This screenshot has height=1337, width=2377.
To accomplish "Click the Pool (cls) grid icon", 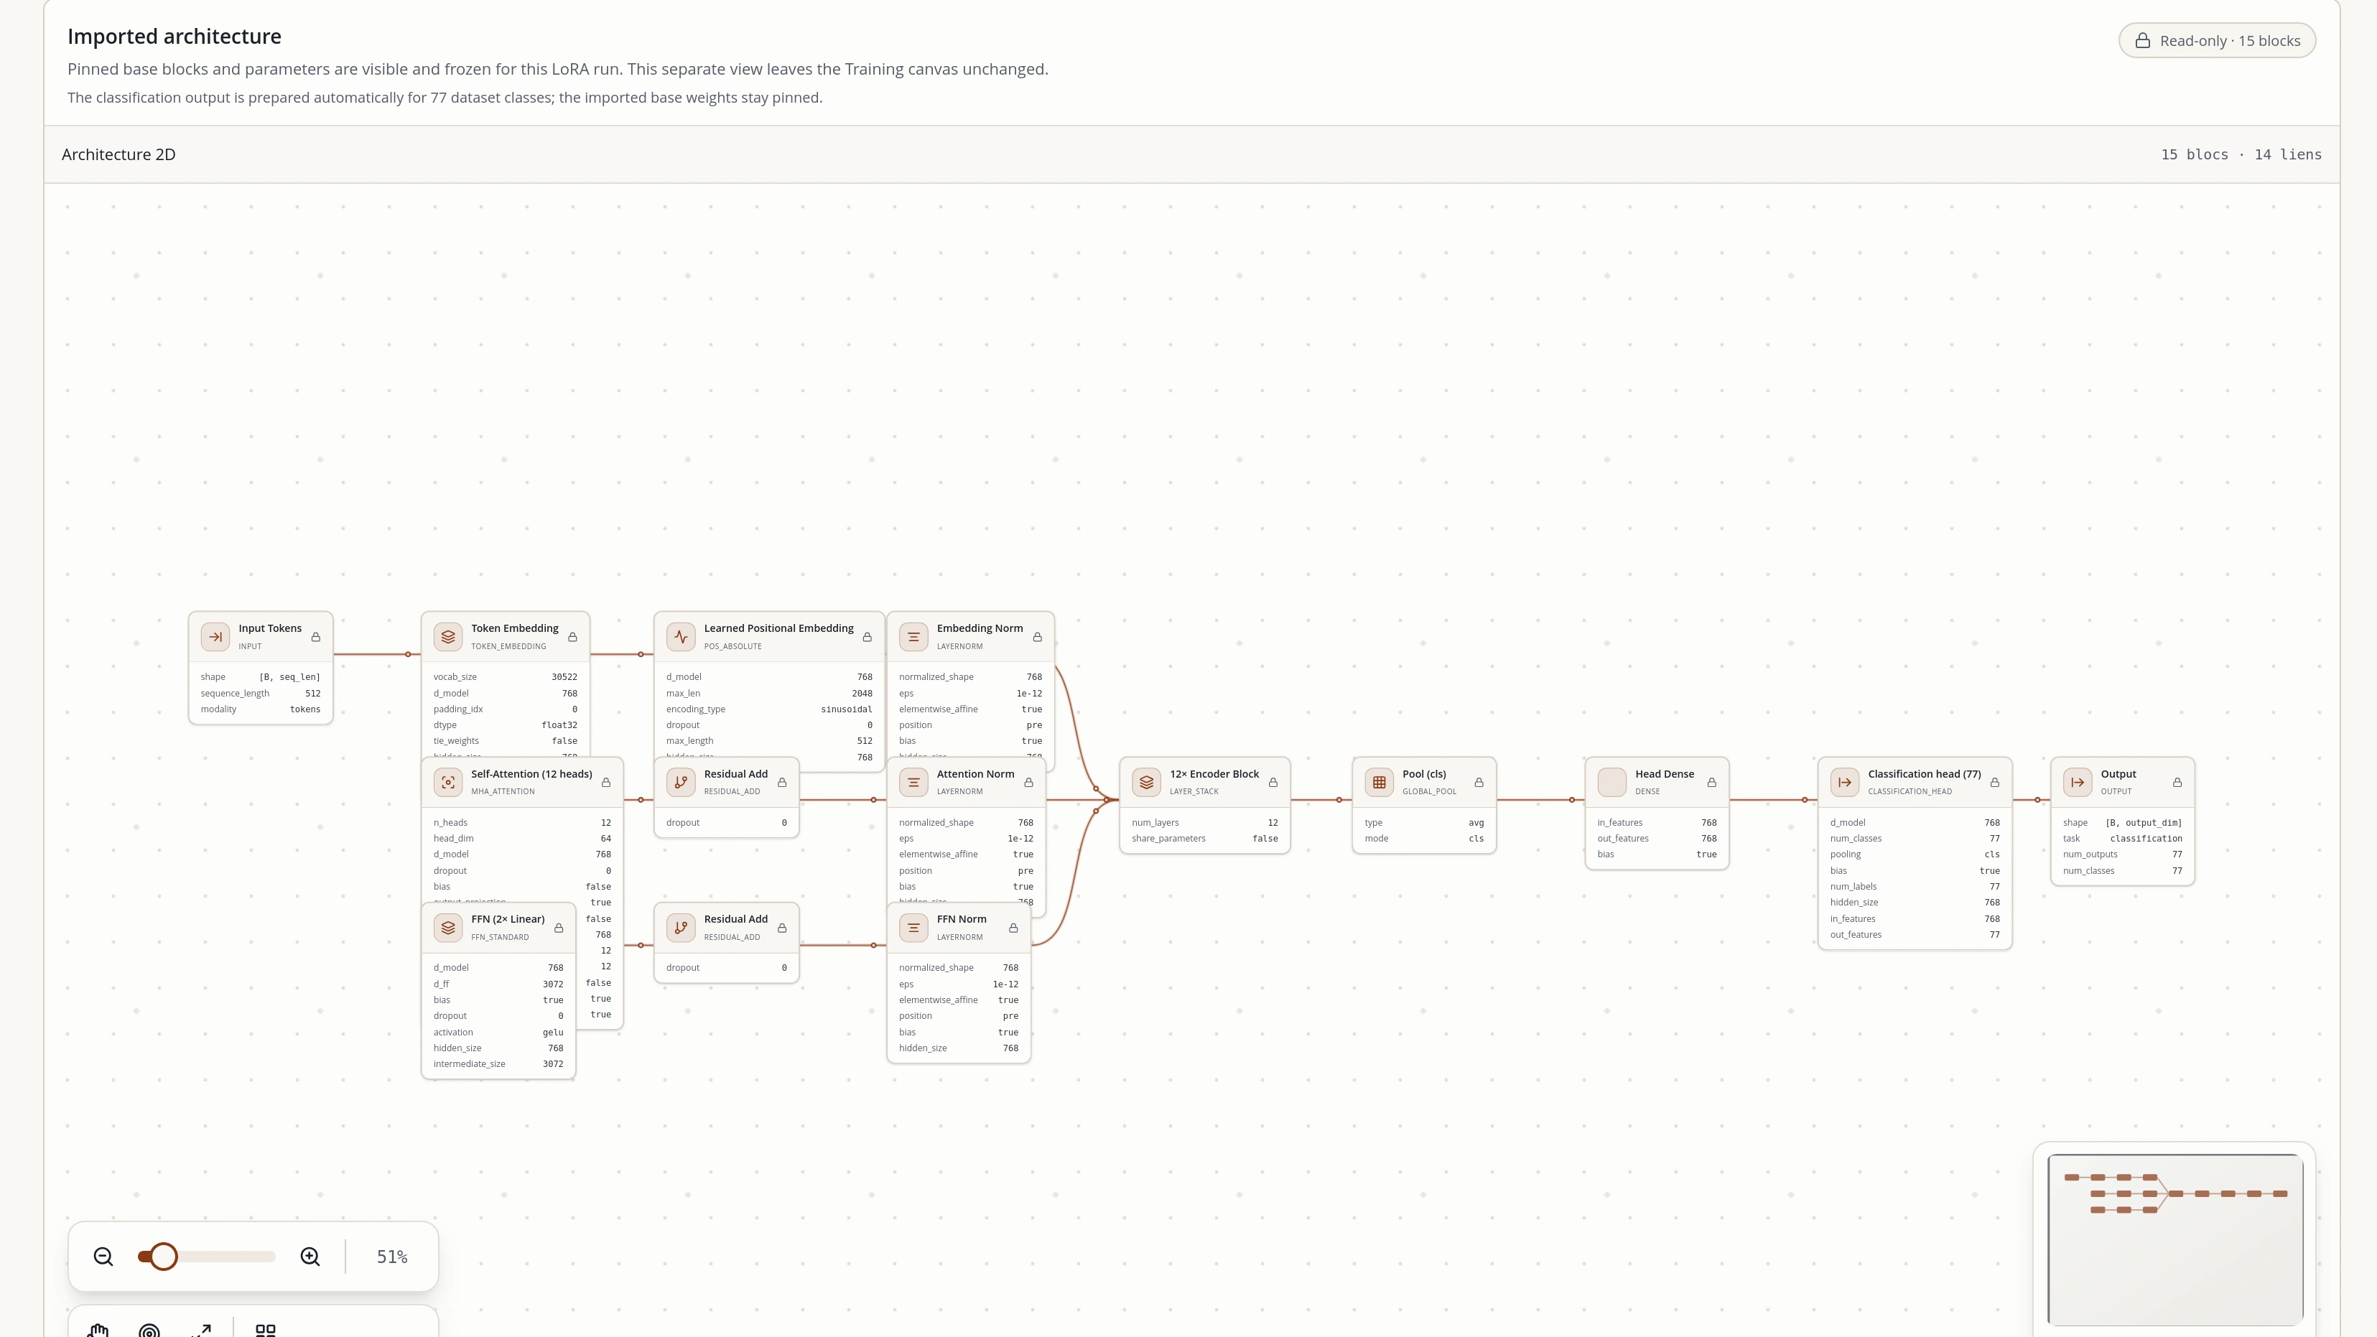I will (x=1380, y=783).
